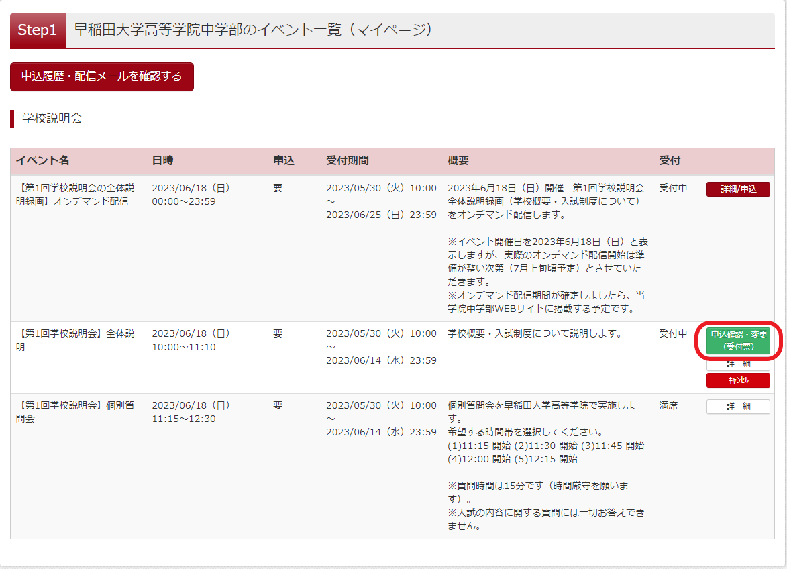Click the 日時 column header
Viewport: 787px width, 569px height.
tap(162, 160)
